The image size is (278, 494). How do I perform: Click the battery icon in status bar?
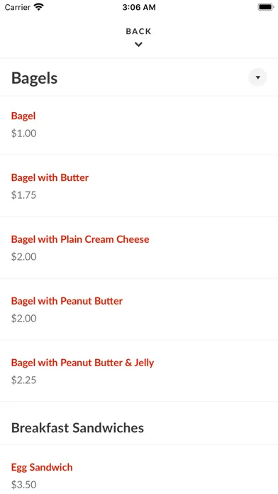[x=266, y=7]
